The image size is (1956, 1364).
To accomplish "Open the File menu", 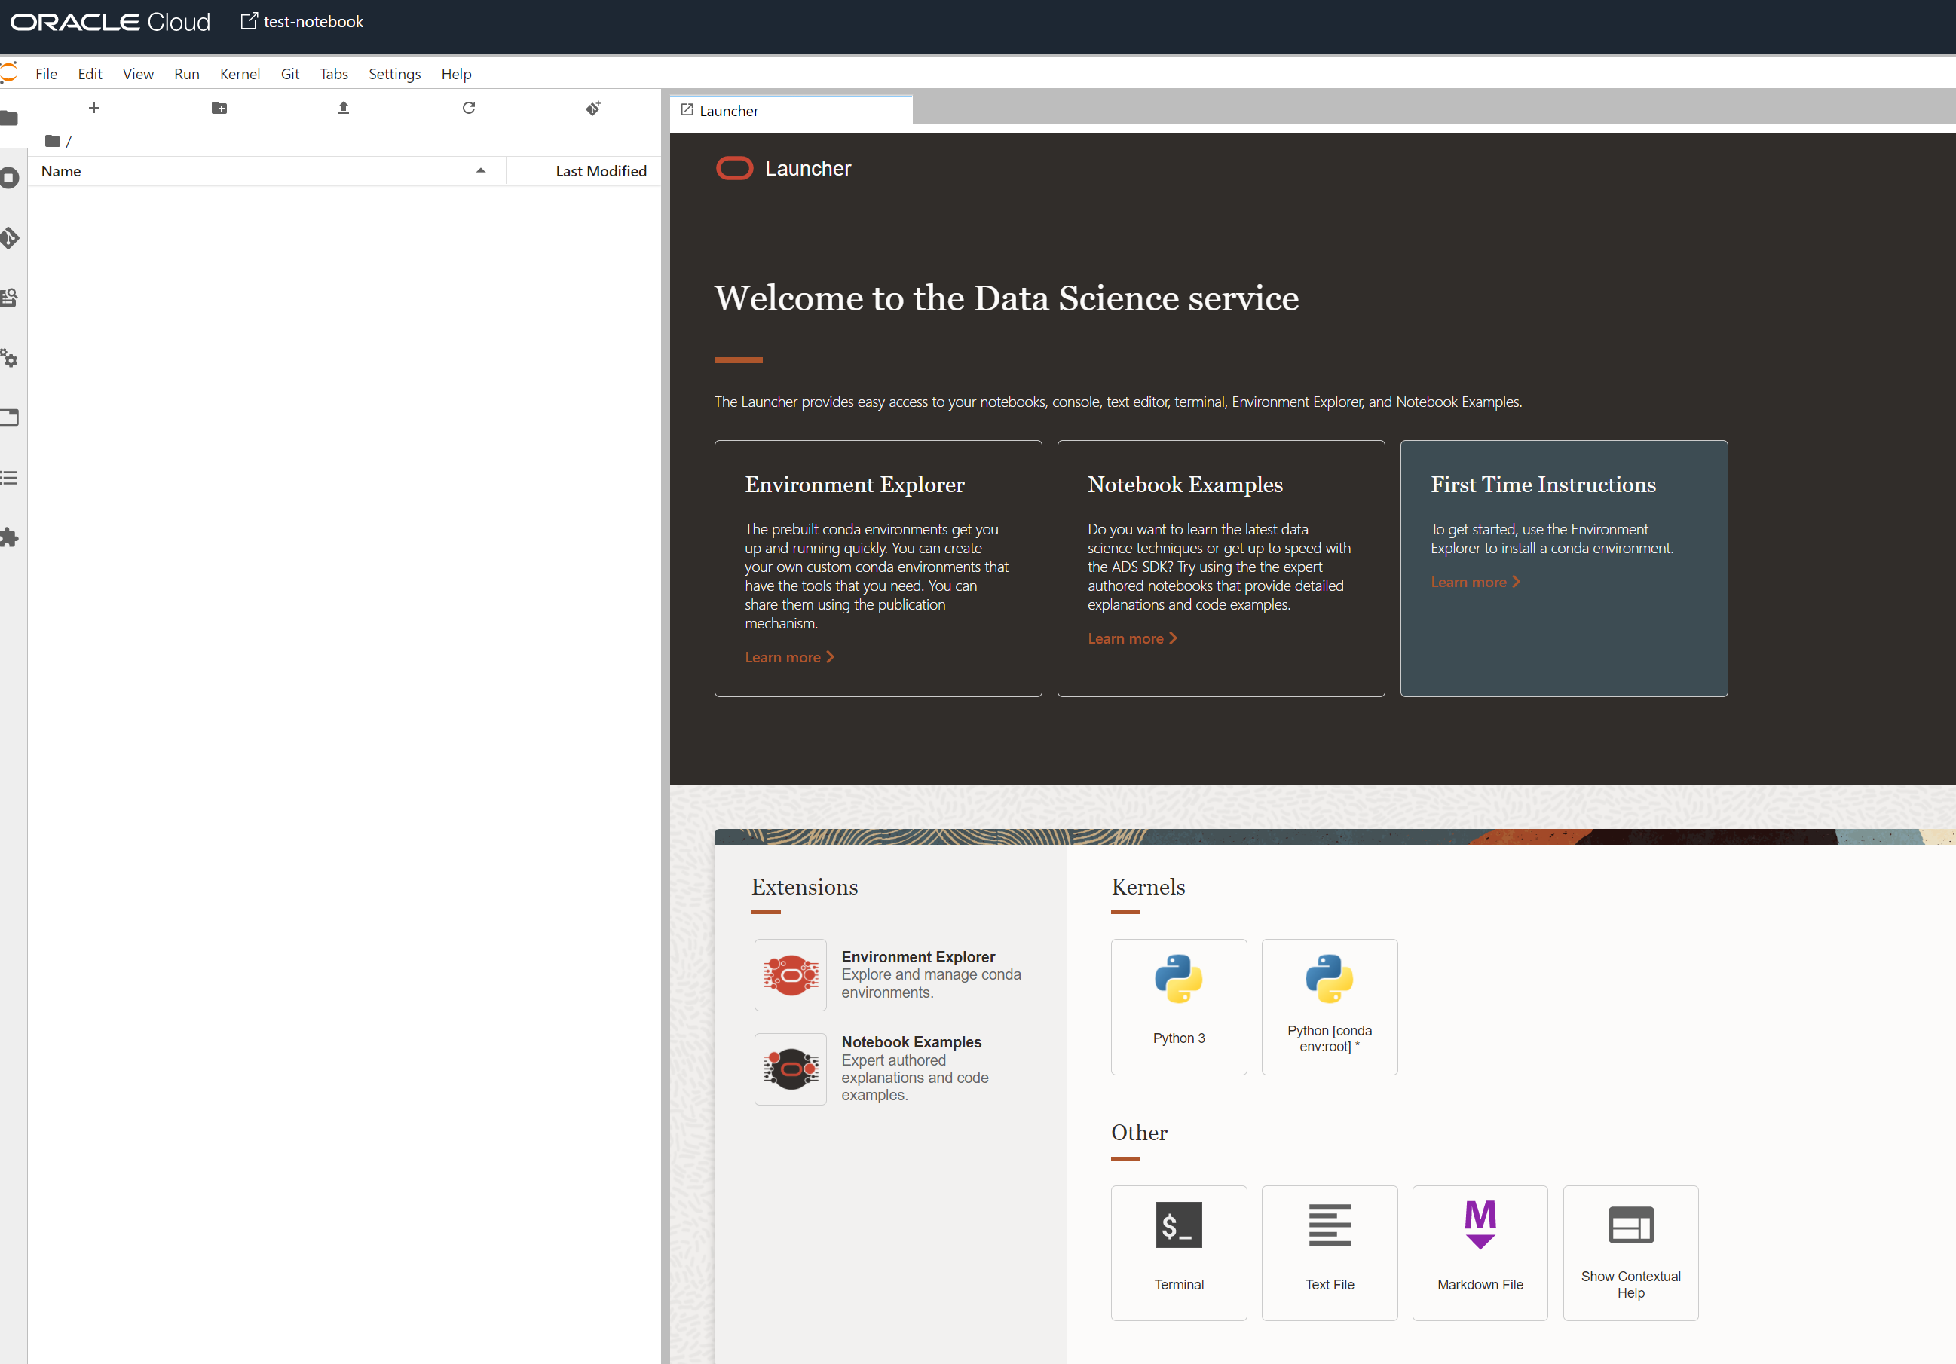I will 47,74.
